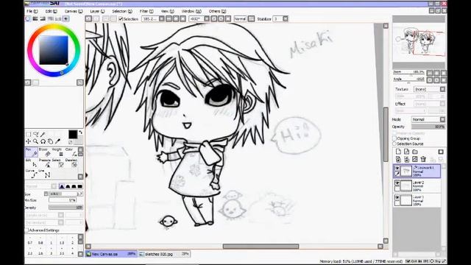Select the move tool
The width and height of the screenshot is (471, 265).
point(28,141)
